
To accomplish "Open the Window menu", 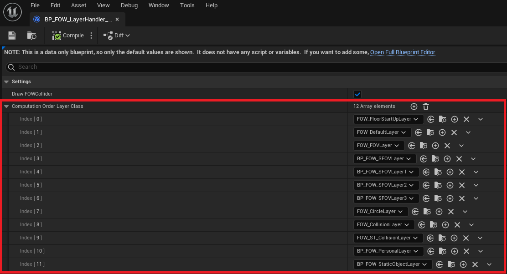I will tap(159, 5).
